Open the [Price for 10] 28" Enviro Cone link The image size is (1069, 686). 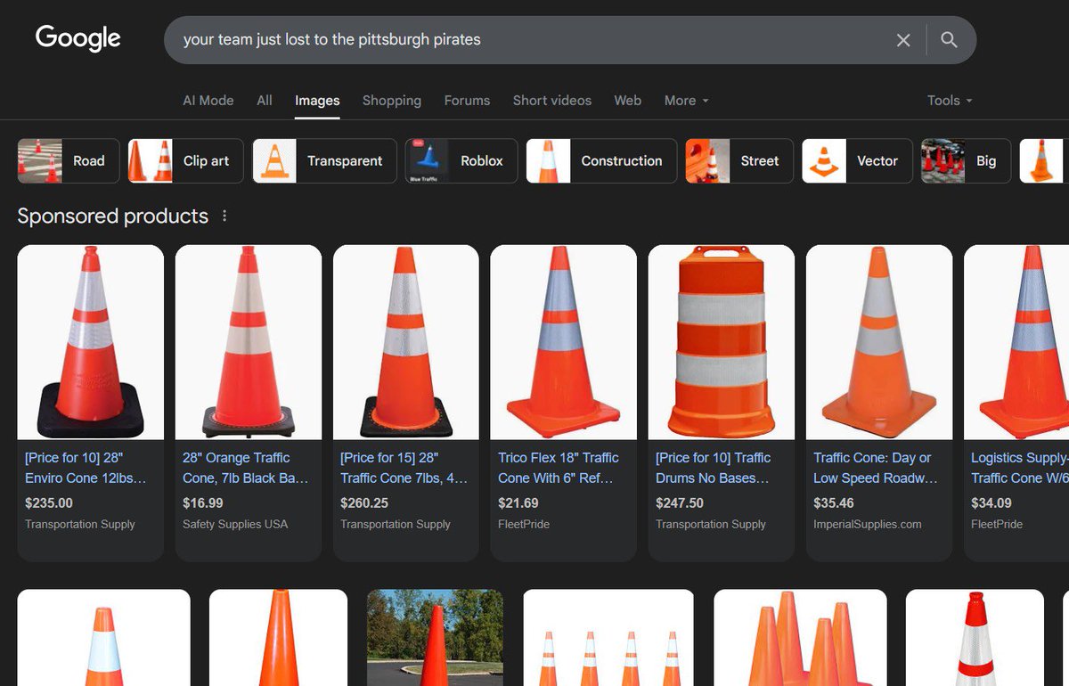tap(86, 468)
